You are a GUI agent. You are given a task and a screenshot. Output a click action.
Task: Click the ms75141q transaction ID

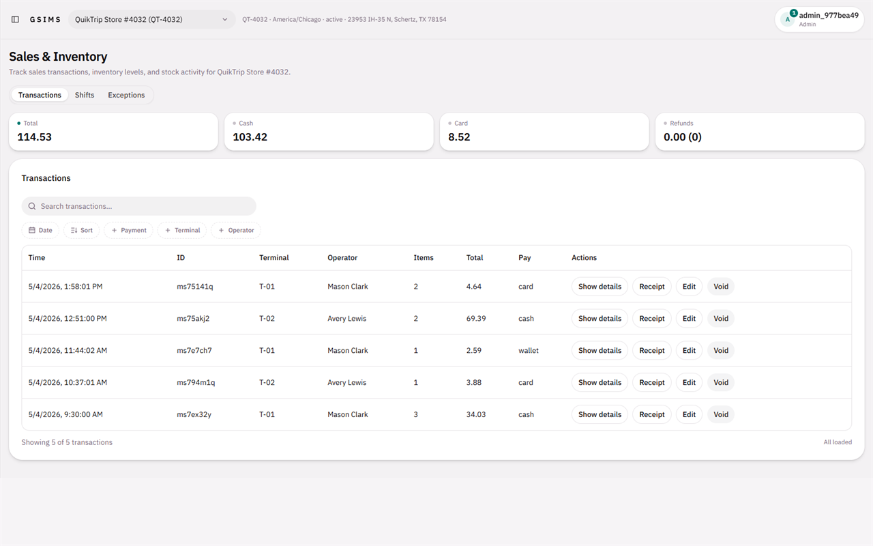[x=195, y=287]
